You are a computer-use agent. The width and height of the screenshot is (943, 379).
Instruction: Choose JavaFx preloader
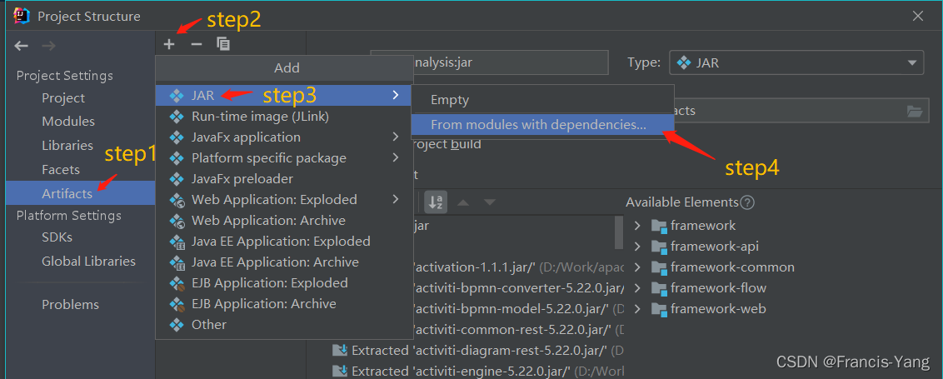pos(284,178)
